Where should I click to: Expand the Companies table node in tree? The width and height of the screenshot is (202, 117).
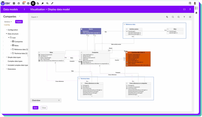point(11,41)
